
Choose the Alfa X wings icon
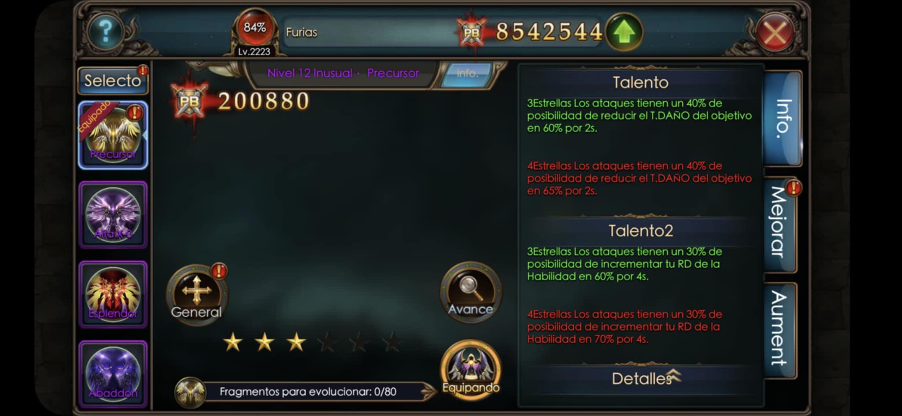113,214
